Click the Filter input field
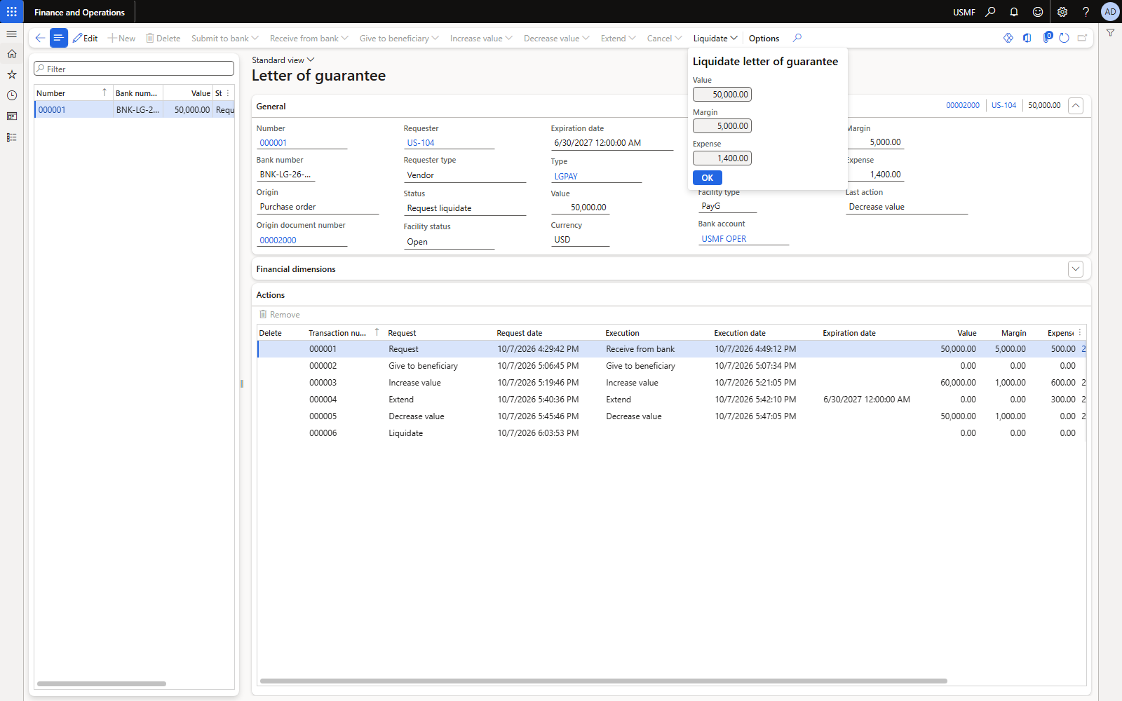Screen dimensions: 1122x701 pos(134,69)
